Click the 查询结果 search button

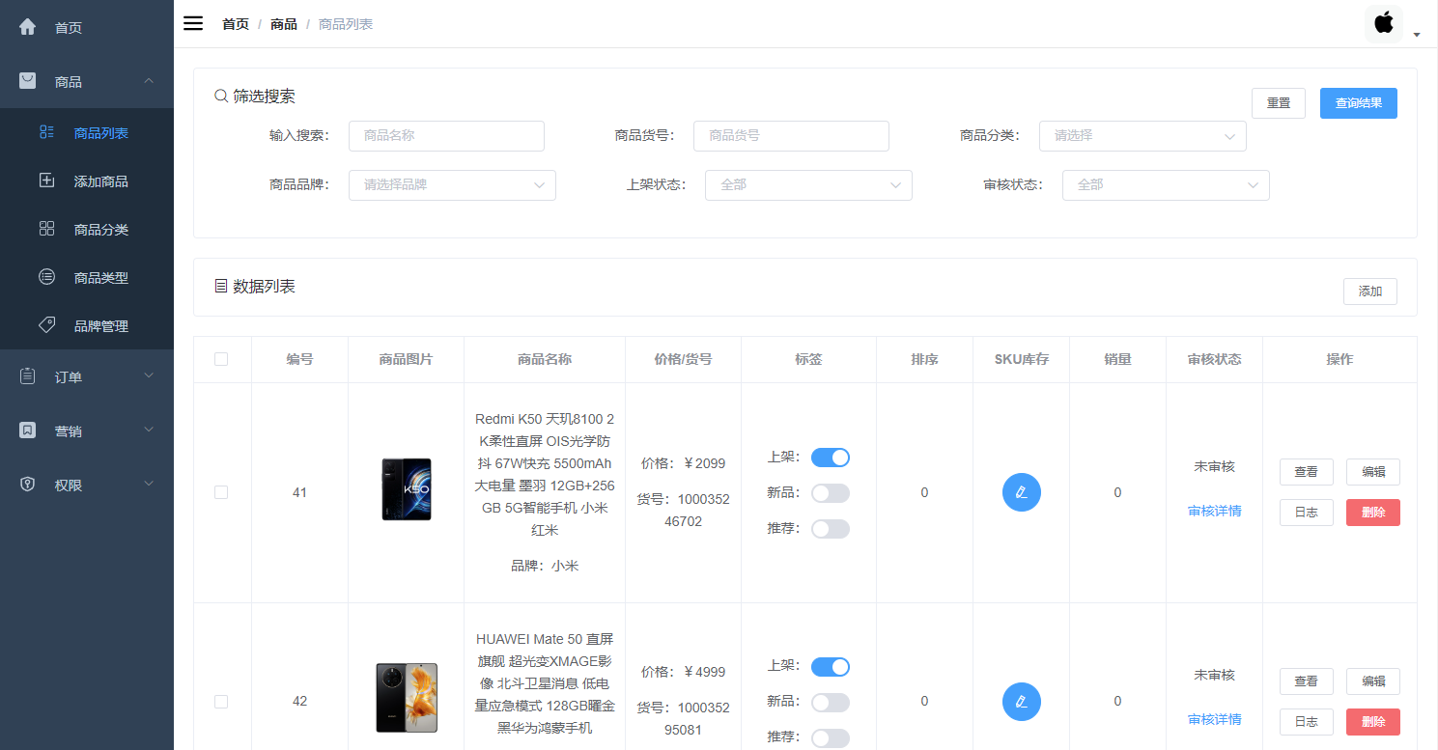[x=1359, y=103]
